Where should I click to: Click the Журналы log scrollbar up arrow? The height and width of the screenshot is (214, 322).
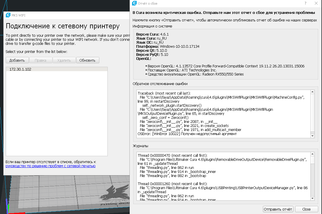point(312,154)
